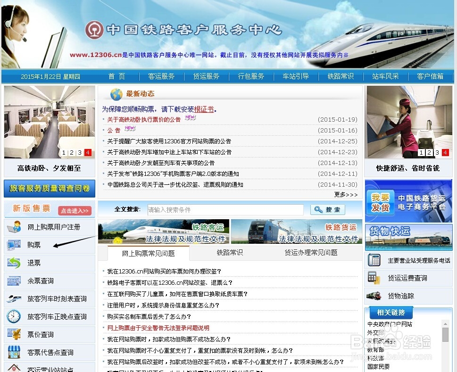Click scrollbar thumb in 相关链接 list
The width and height of the screenshot is (457, 372).
point(445,334)
